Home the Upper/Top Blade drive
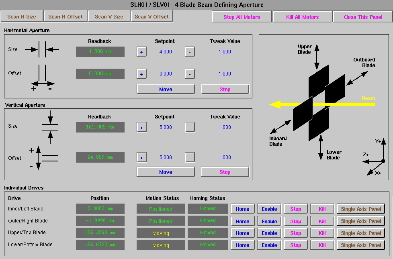 click(243, 233)
